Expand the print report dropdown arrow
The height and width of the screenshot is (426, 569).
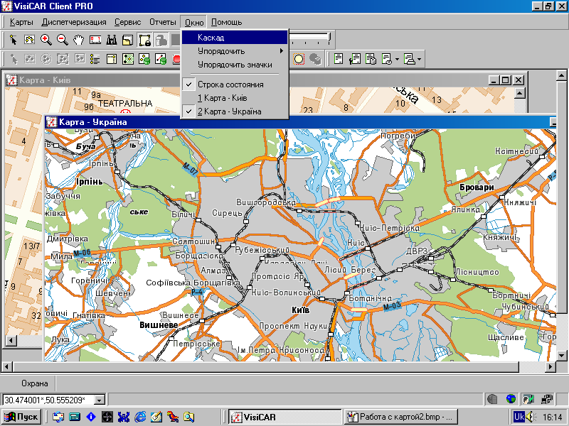point(420,59)
